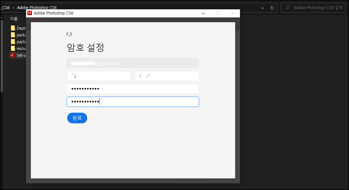The image size is (349, 190).
Task: Select the resou folder in Explorer
Action: pyautogui.click(x=18, y=48)
